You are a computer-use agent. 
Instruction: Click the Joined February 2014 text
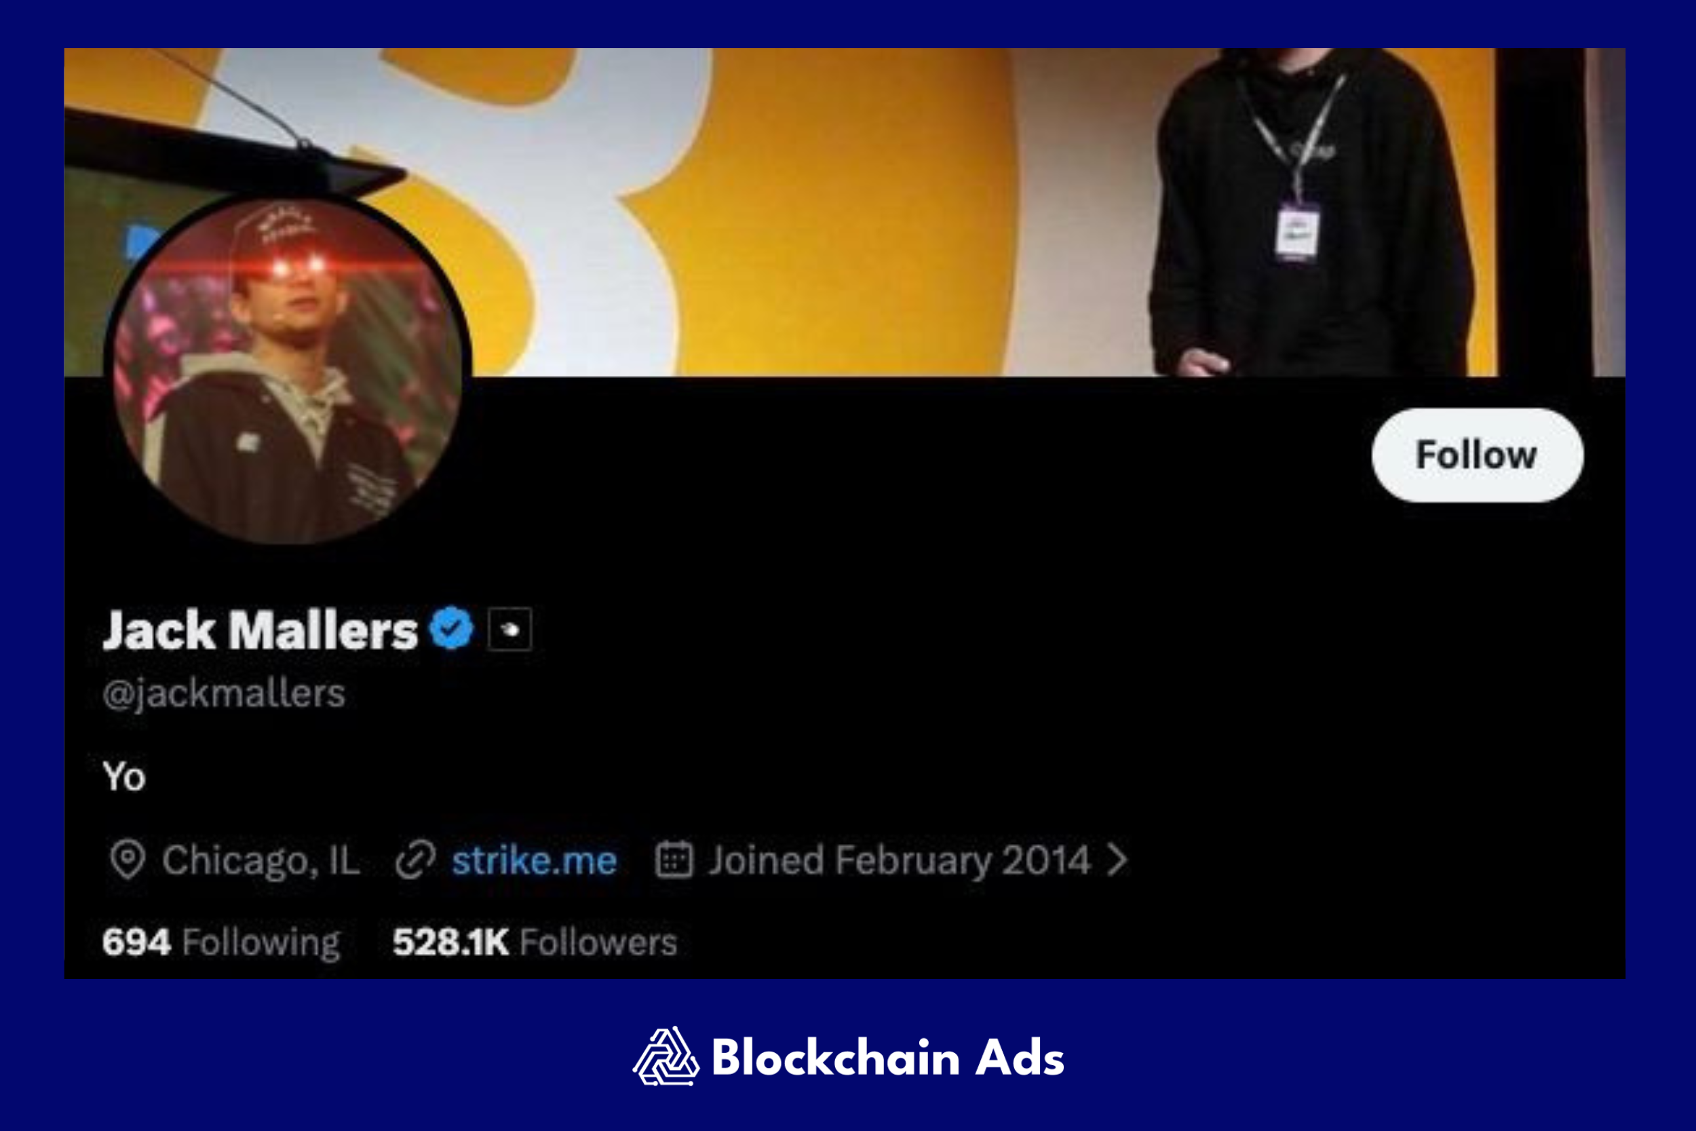point(899,860)
